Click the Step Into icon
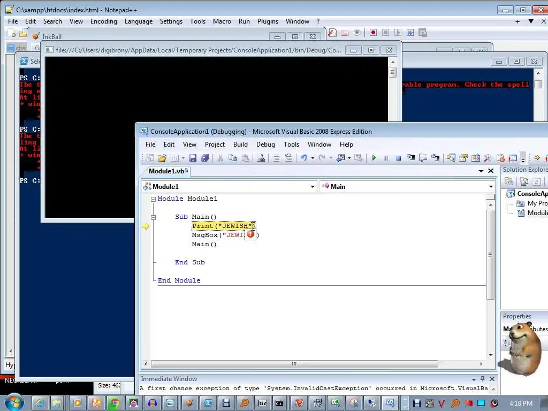This screenshot has height=411, width=548. coord(410,158)
